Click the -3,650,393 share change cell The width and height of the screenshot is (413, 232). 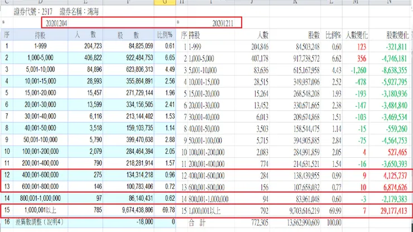(x=394, y=164)
